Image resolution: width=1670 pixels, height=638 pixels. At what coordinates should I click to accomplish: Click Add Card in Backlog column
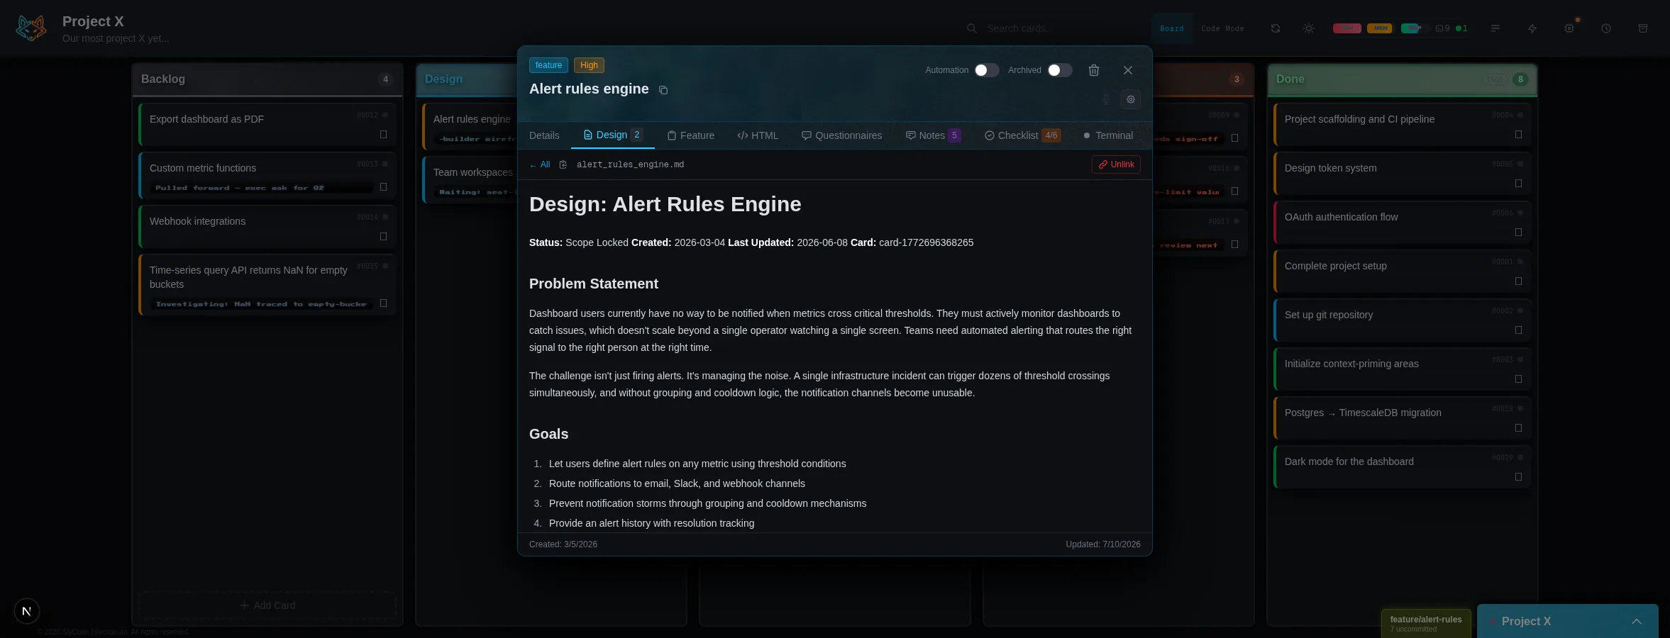pos(267,605)
